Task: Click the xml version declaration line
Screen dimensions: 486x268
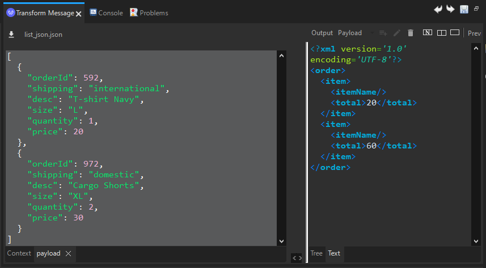Action: [x=358, y=49]
